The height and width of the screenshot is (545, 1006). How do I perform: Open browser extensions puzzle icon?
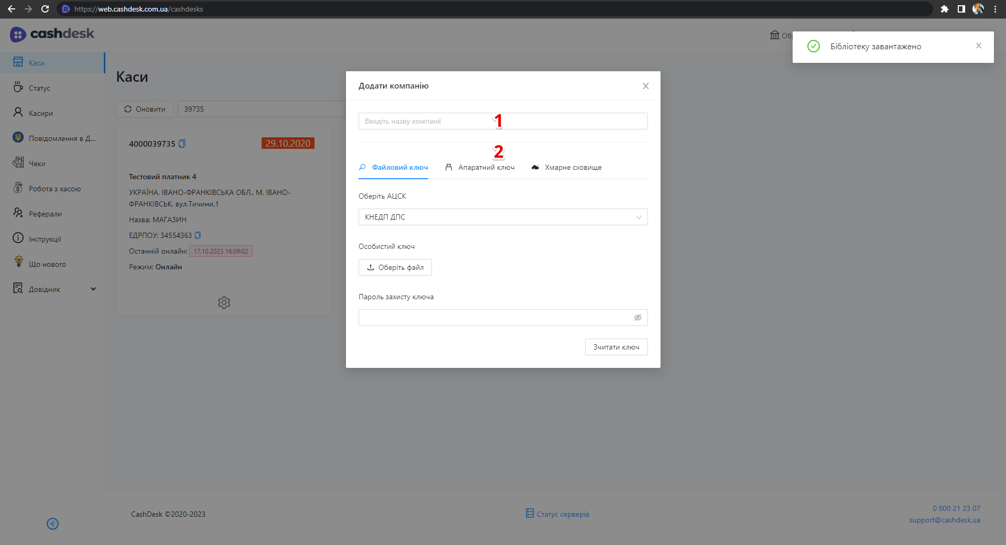pos(944,9)
